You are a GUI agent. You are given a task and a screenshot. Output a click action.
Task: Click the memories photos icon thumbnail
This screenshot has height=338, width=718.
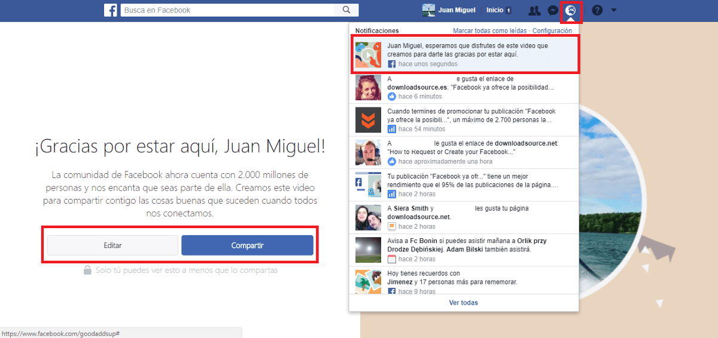(368, 282)
